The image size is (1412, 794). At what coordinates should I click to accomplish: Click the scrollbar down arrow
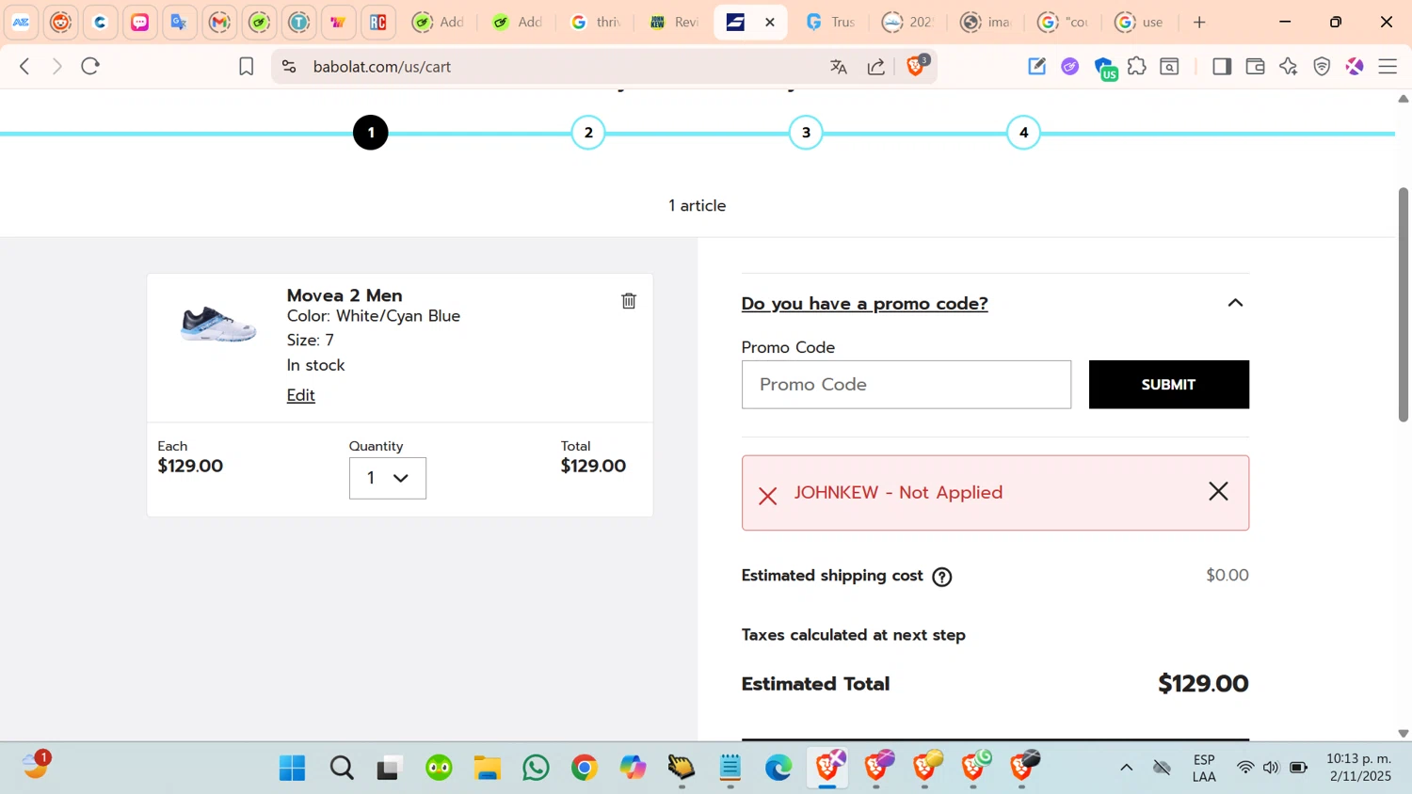[1403, 733]
